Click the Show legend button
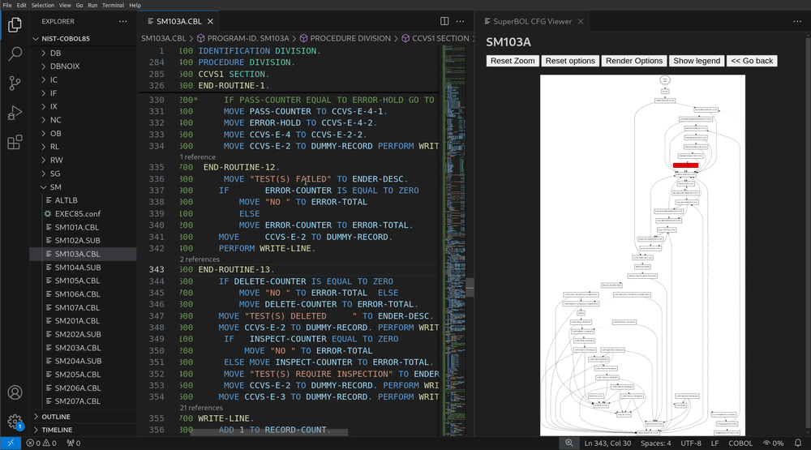 click(x=696, y=61)
